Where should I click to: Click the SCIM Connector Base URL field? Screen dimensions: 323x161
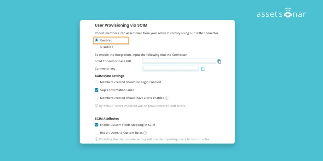coord(179,61)
